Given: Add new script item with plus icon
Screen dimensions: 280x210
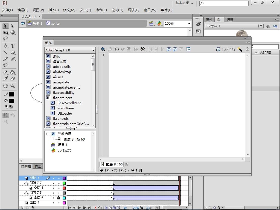Looking at the screenshot, I should click(103, 49).
